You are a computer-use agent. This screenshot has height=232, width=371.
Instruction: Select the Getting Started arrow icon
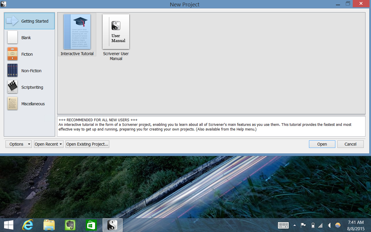click(x=12, y=21)
